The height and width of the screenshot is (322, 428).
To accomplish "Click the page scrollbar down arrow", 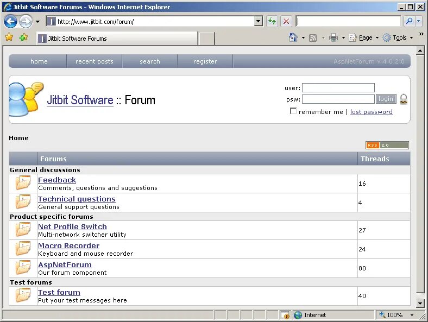I will point(420,303).
